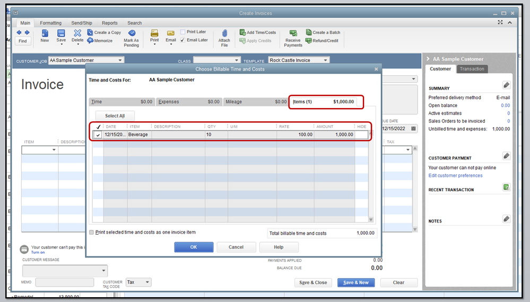
Task: Switch to Reports ribbon tab
Action: (109, 23)
